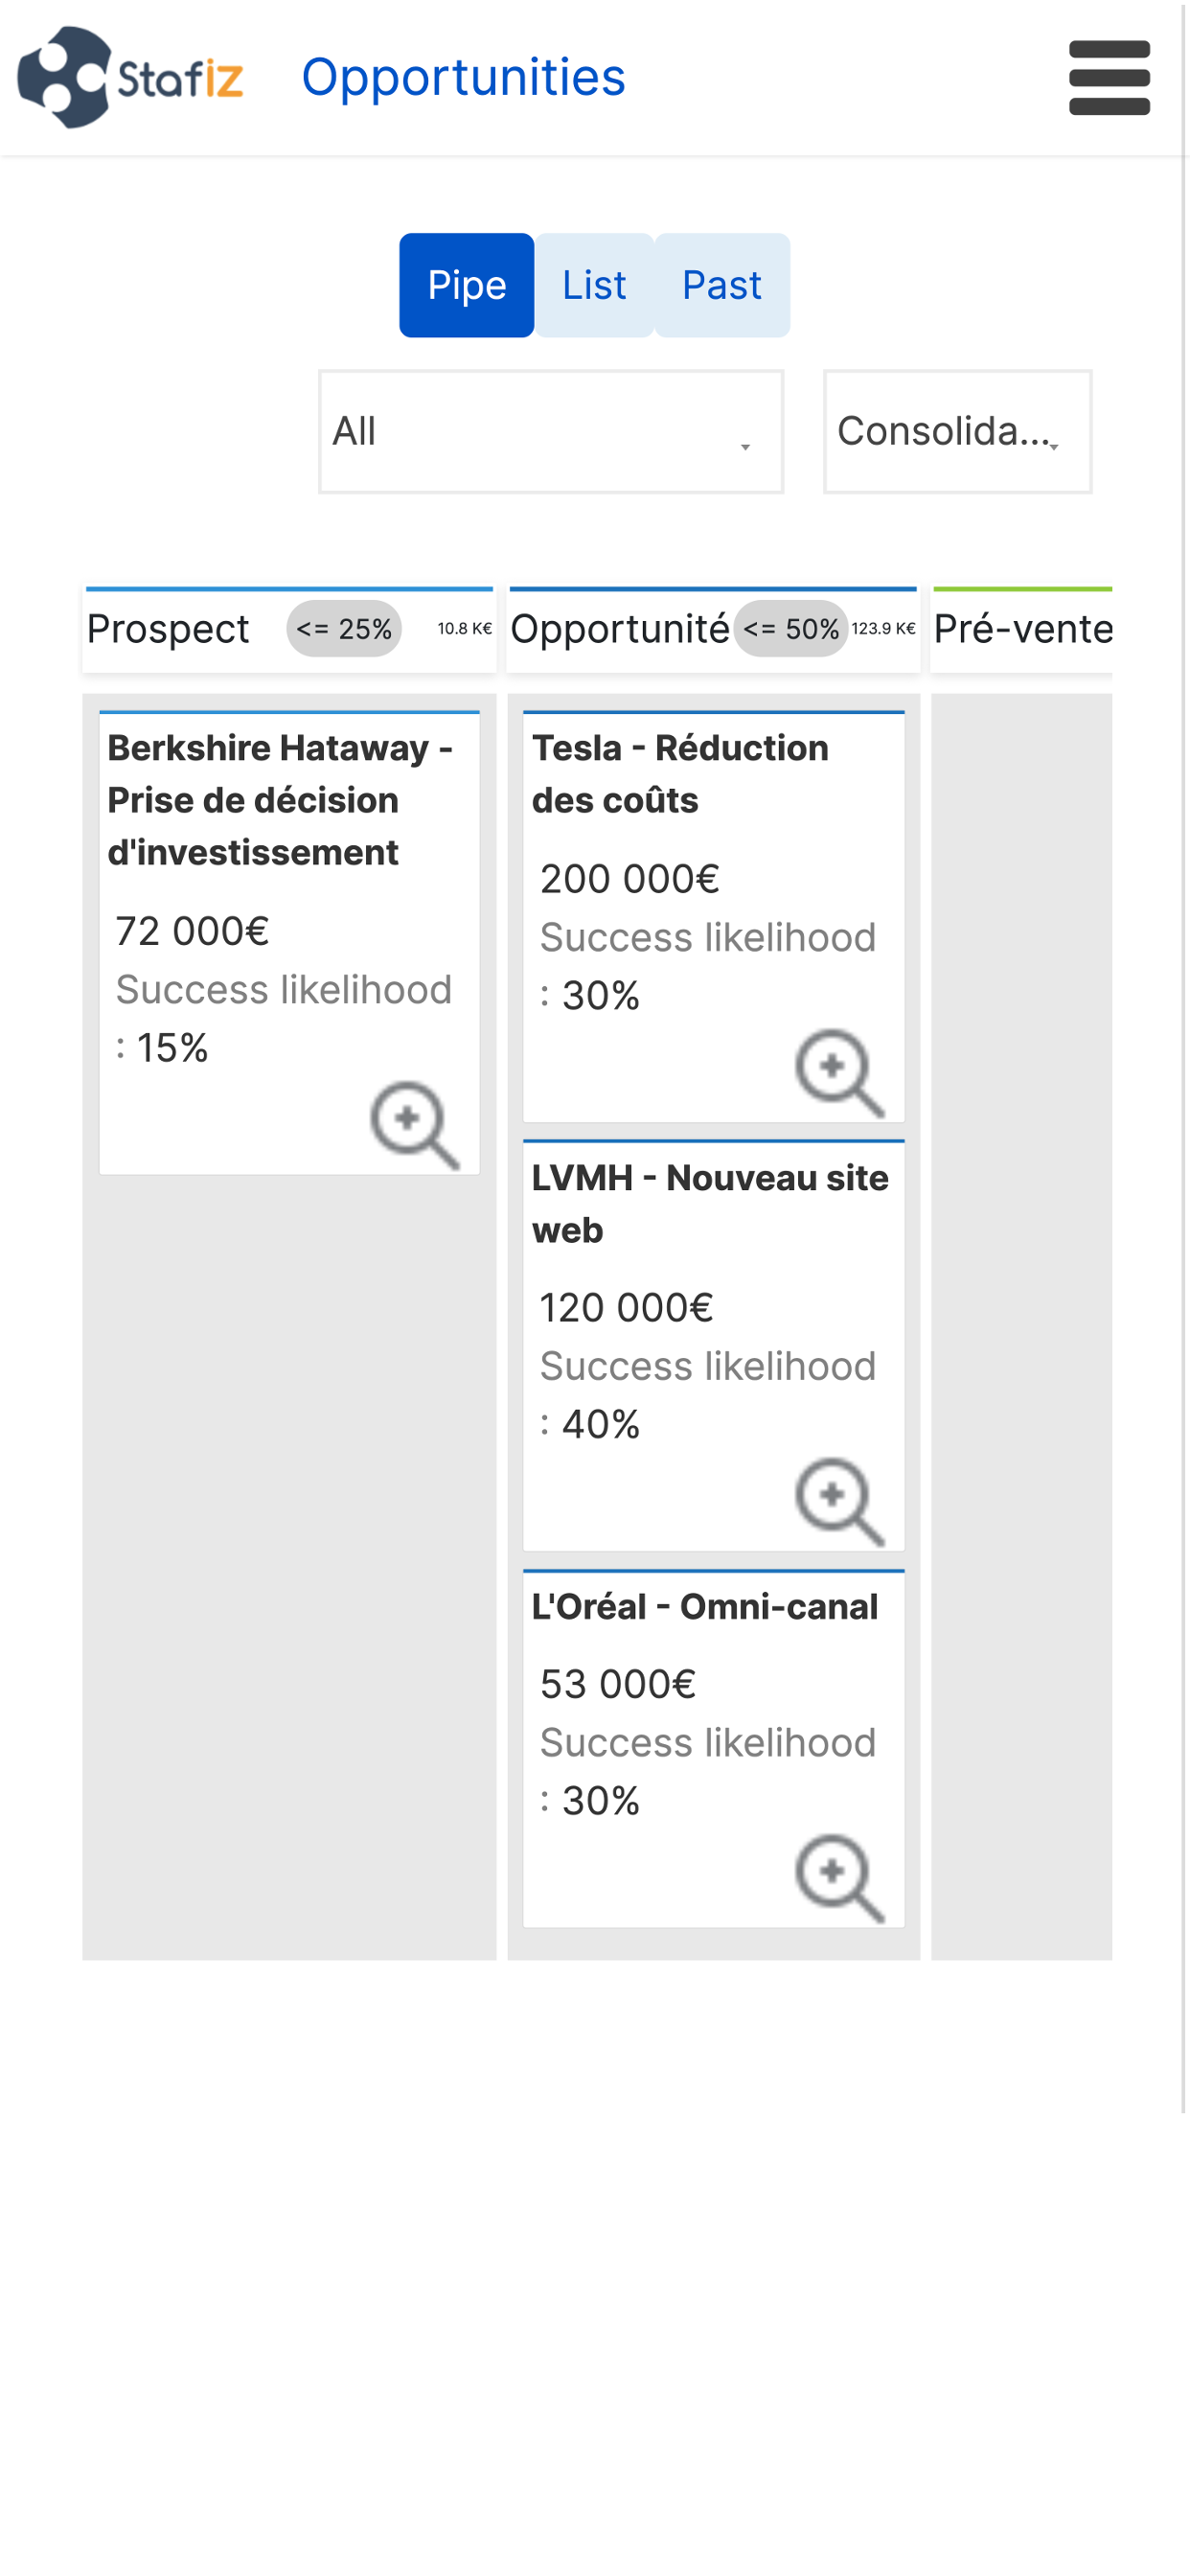Open Berkshire Hataway opportunity title
The width and height of the screenshot is (1190, 2576).
(x=280, y=800)
